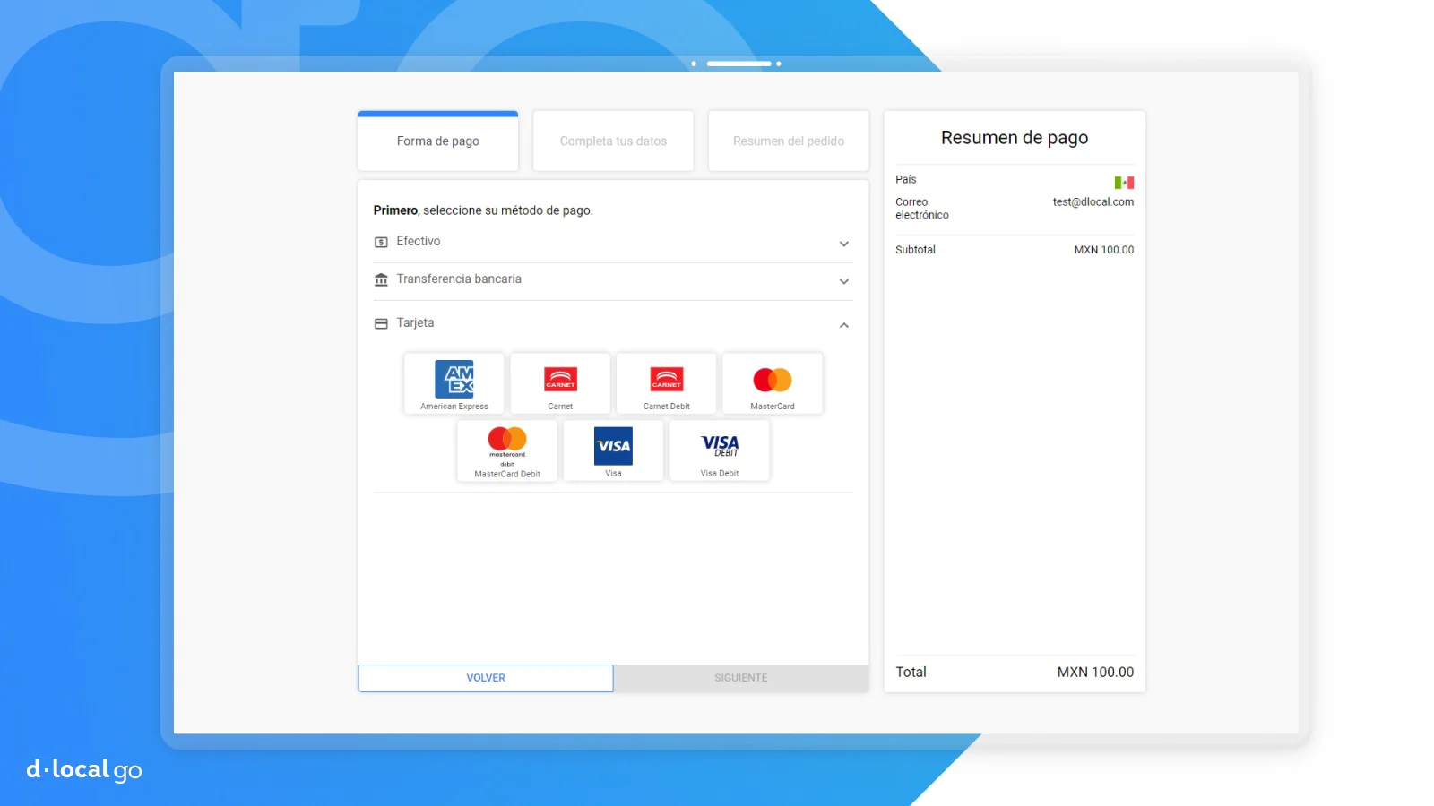Click the Efectivo cash icon
The height and width of the screenshot is (806, 1434).
(381, 242)
